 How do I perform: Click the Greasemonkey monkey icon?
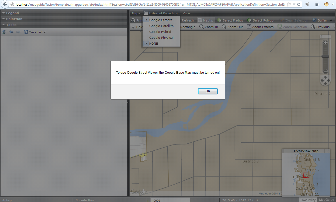click(327, 4)
